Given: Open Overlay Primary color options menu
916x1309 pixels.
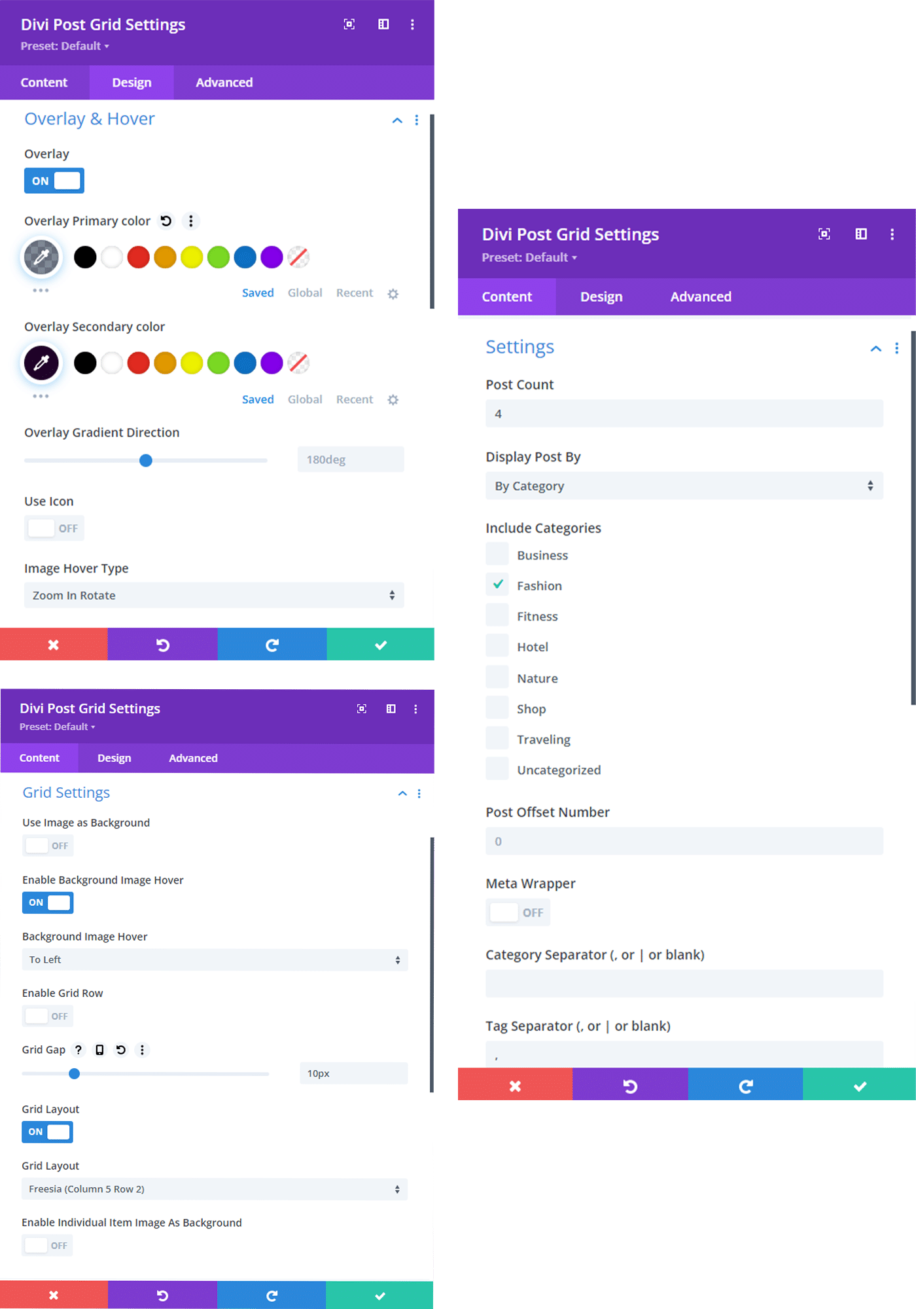Looking at the screenshot, I should (x=190, y=221).
